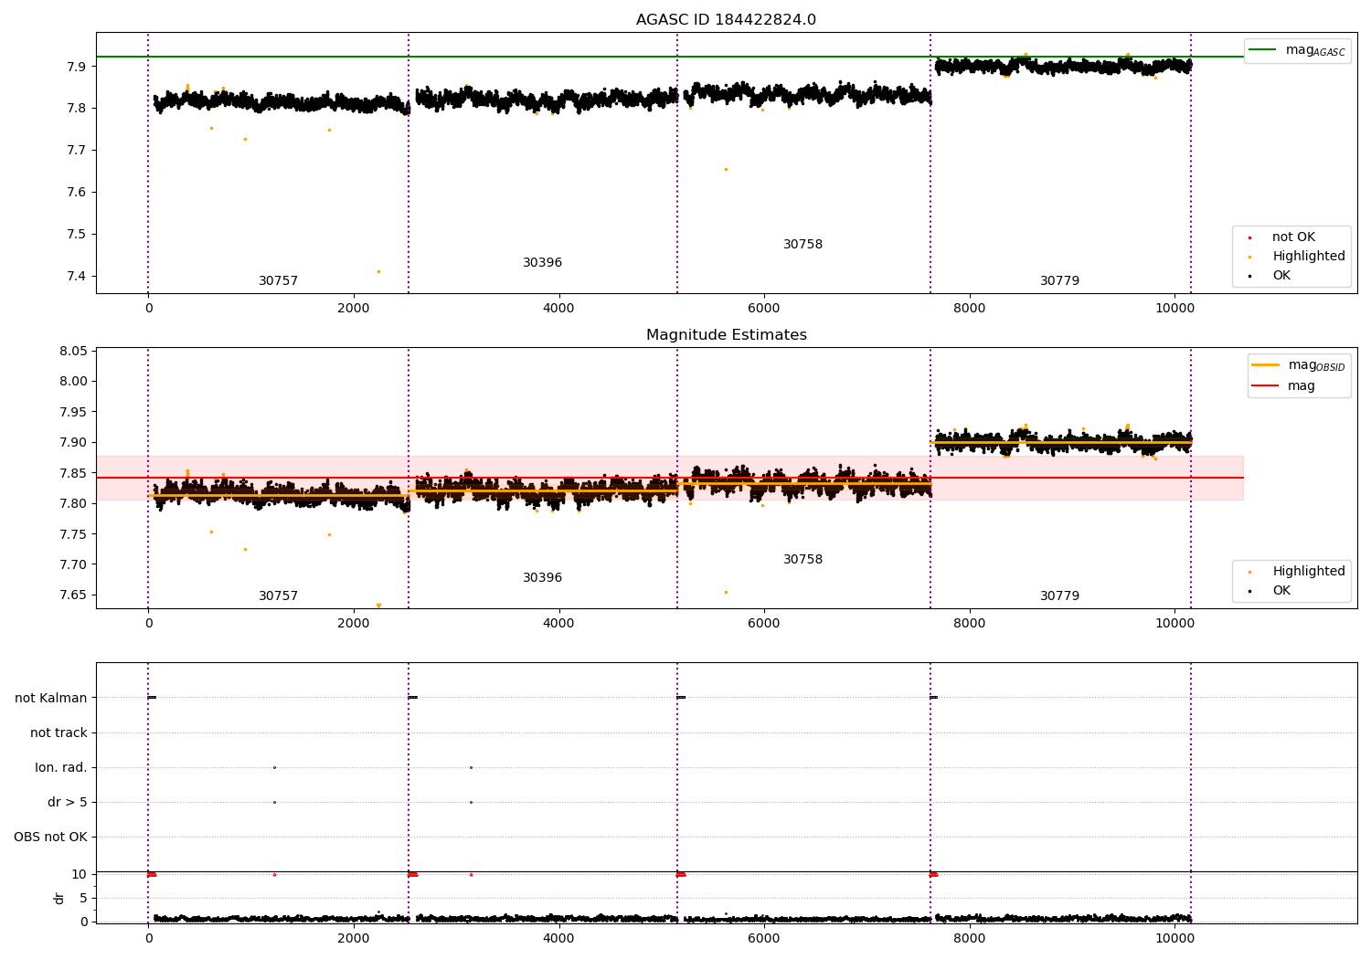1371x959 pixels.
Task: Click the 10 tick label on the dr axis
Action: tap(80, 875)
